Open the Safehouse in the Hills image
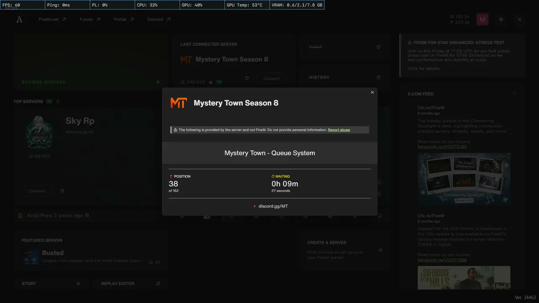The height and width of the screenshot is (303, 539). (464, 278)
